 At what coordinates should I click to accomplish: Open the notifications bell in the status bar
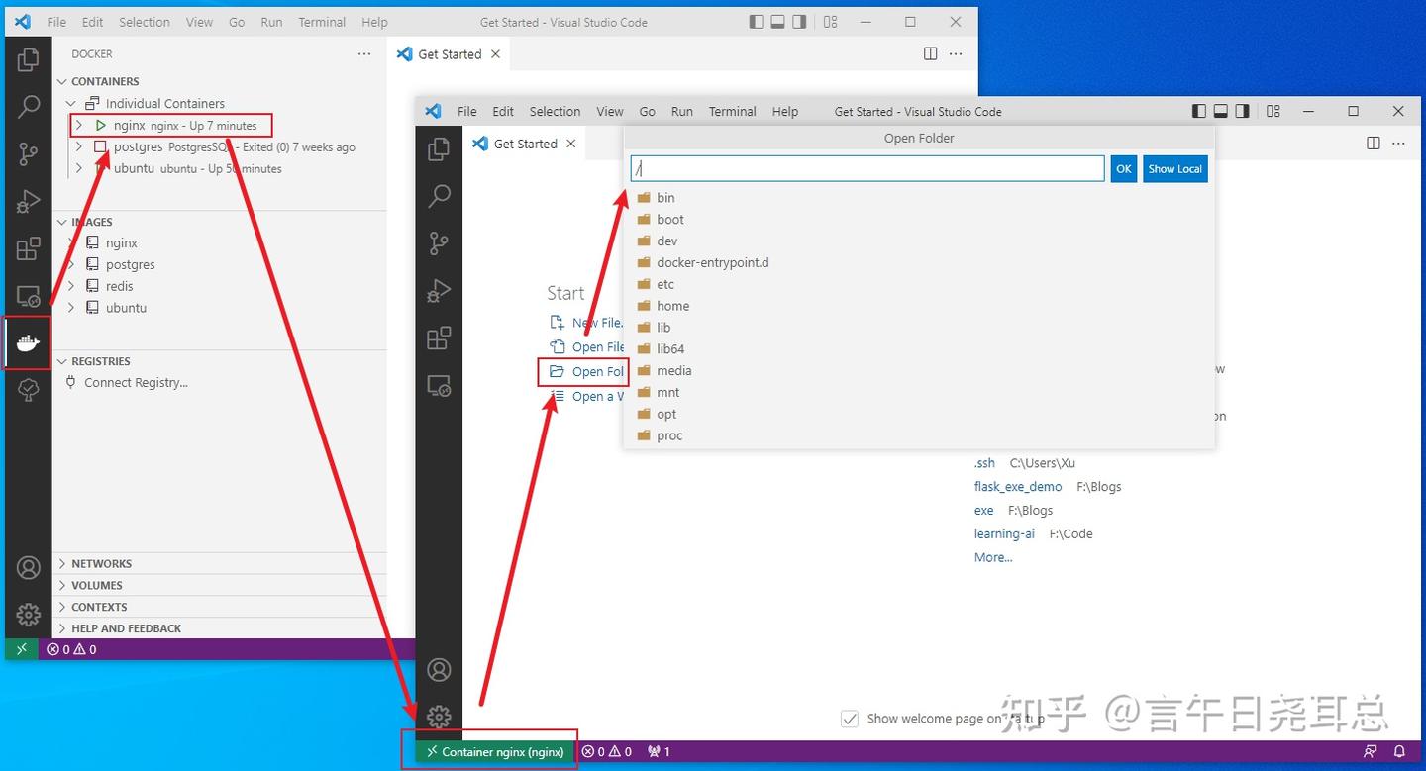tap(1398, 751)
